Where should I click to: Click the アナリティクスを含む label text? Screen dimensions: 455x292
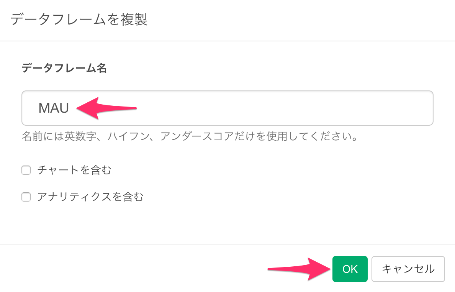[88, 197]
